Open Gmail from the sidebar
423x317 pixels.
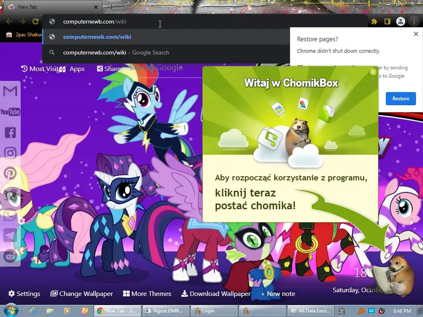pos(10,91)
